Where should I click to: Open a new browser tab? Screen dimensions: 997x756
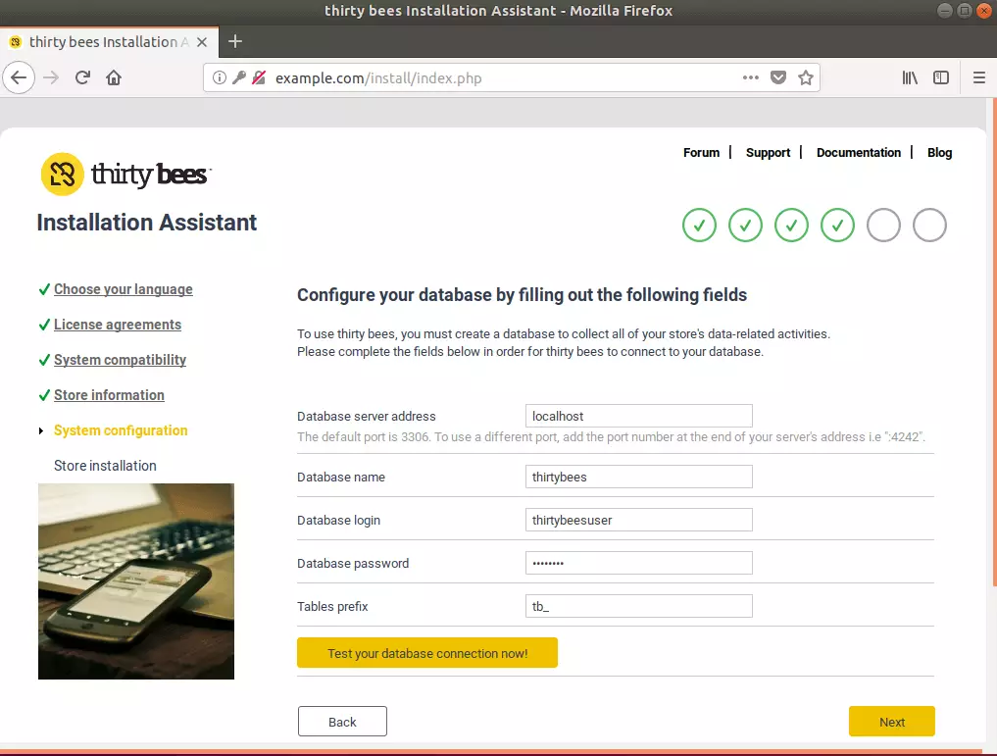tap(235, 41)
